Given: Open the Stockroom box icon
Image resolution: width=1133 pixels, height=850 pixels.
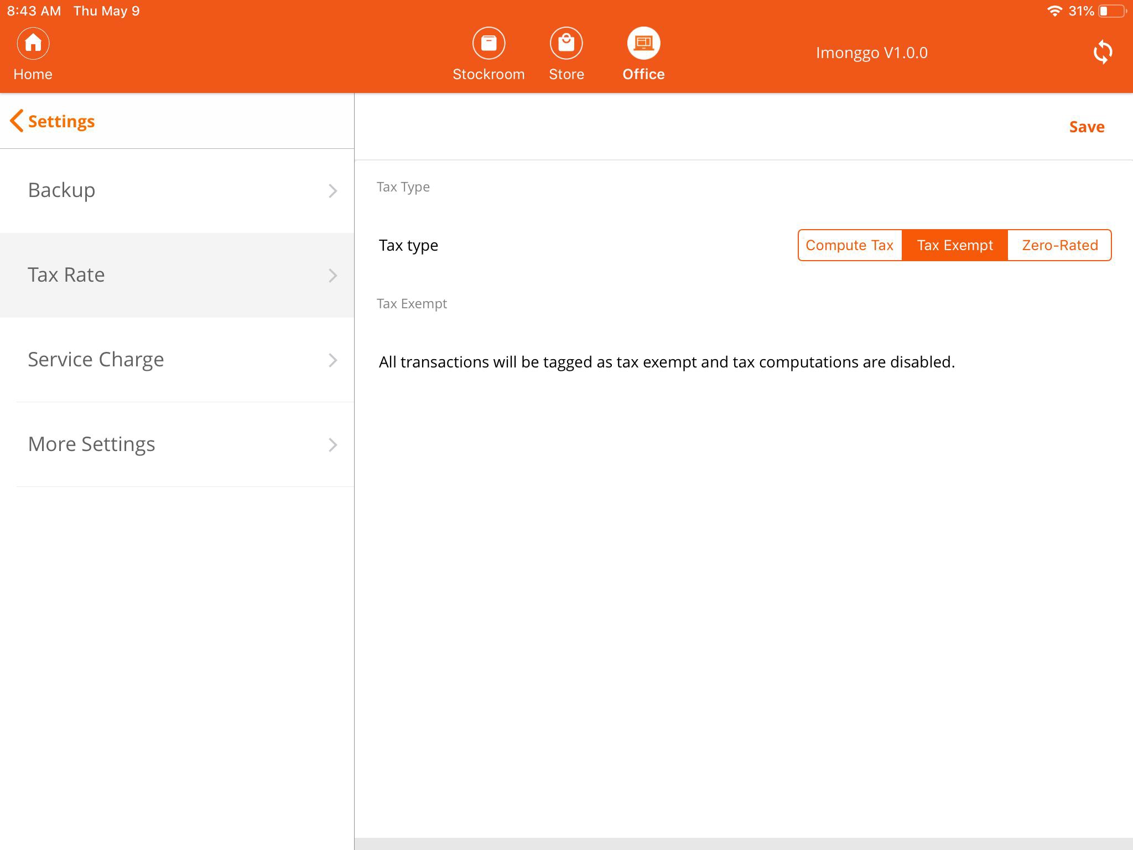Looking at the screenshot, I should point(488,43).
